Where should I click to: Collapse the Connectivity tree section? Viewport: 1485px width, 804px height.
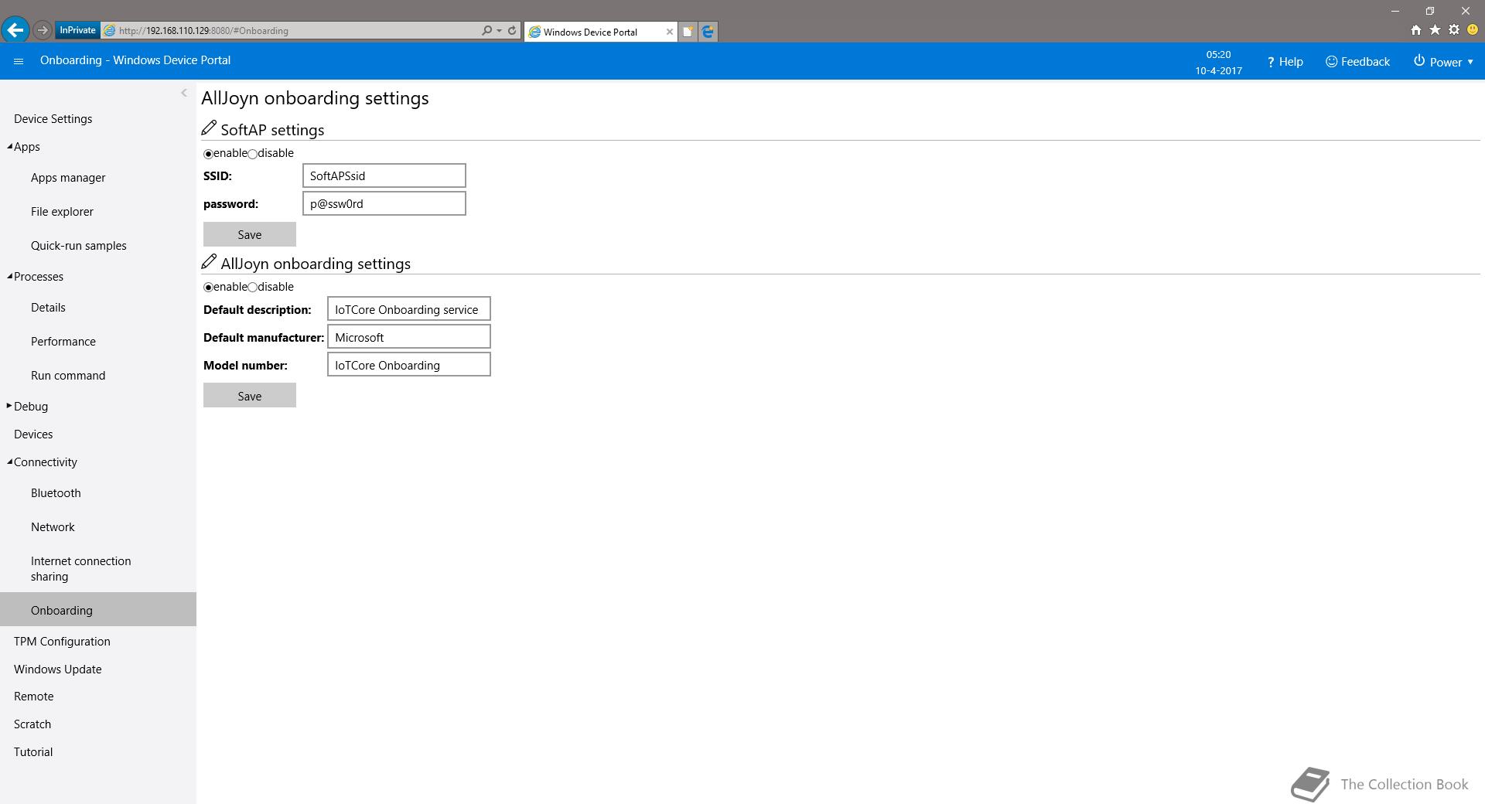click(10, 462)
